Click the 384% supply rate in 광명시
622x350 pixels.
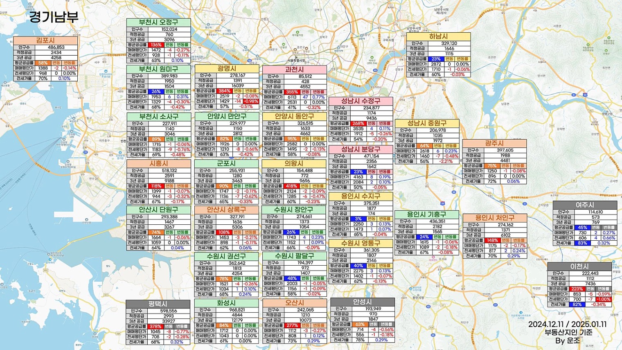tap(224, 91)
